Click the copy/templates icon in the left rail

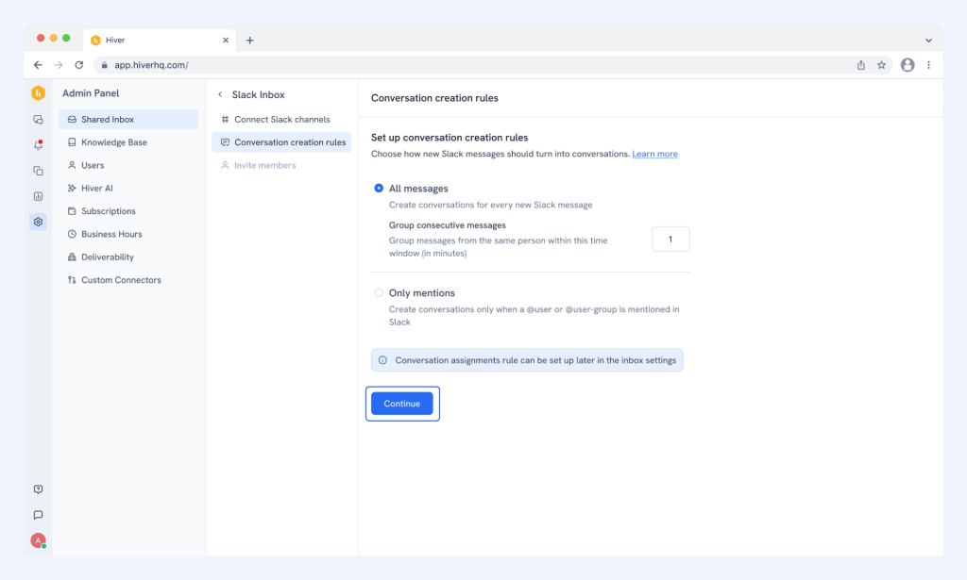coord(38,171)
